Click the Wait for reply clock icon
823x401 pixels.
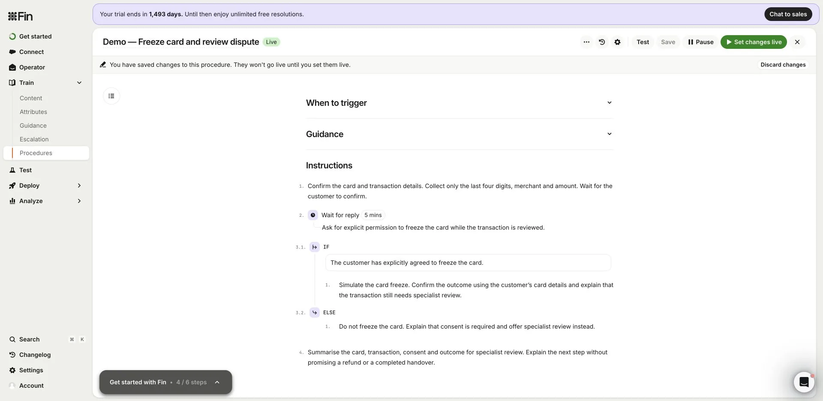(313, 215)
